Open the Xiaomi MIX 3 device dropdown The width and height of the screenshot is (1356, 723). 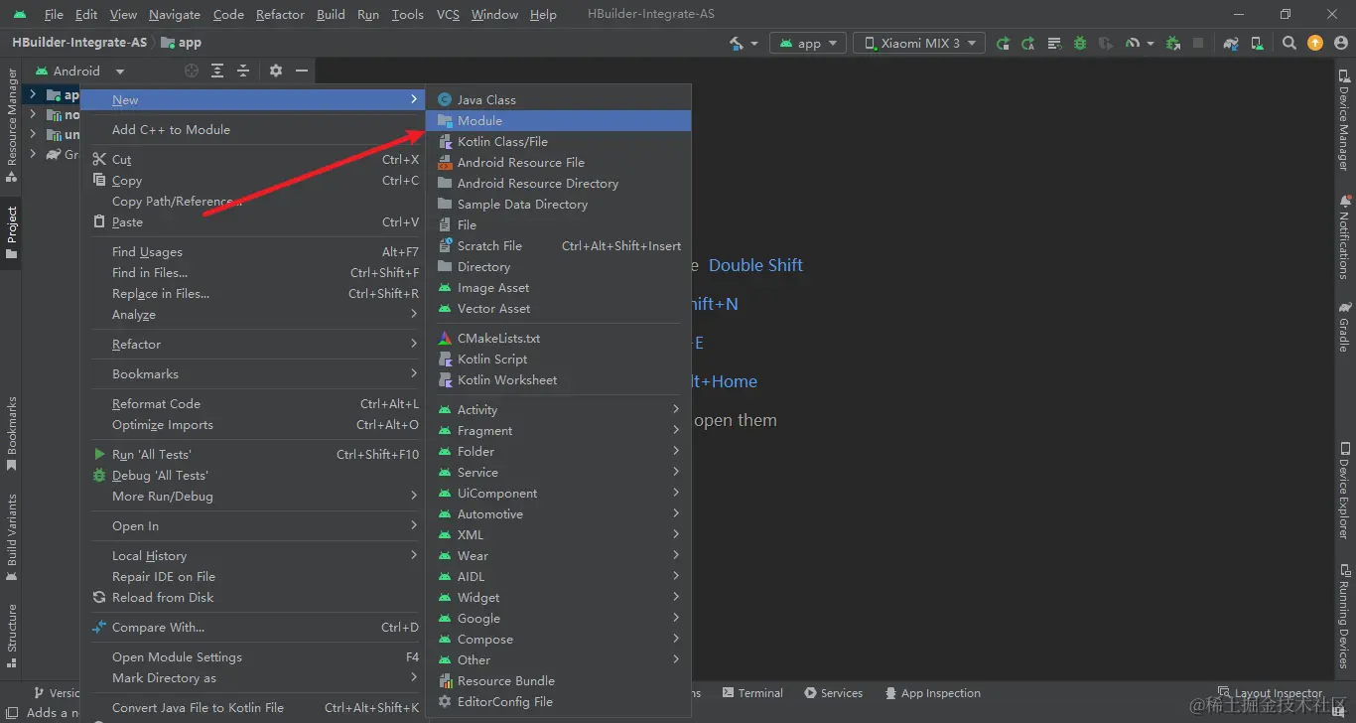pos(919,43)
